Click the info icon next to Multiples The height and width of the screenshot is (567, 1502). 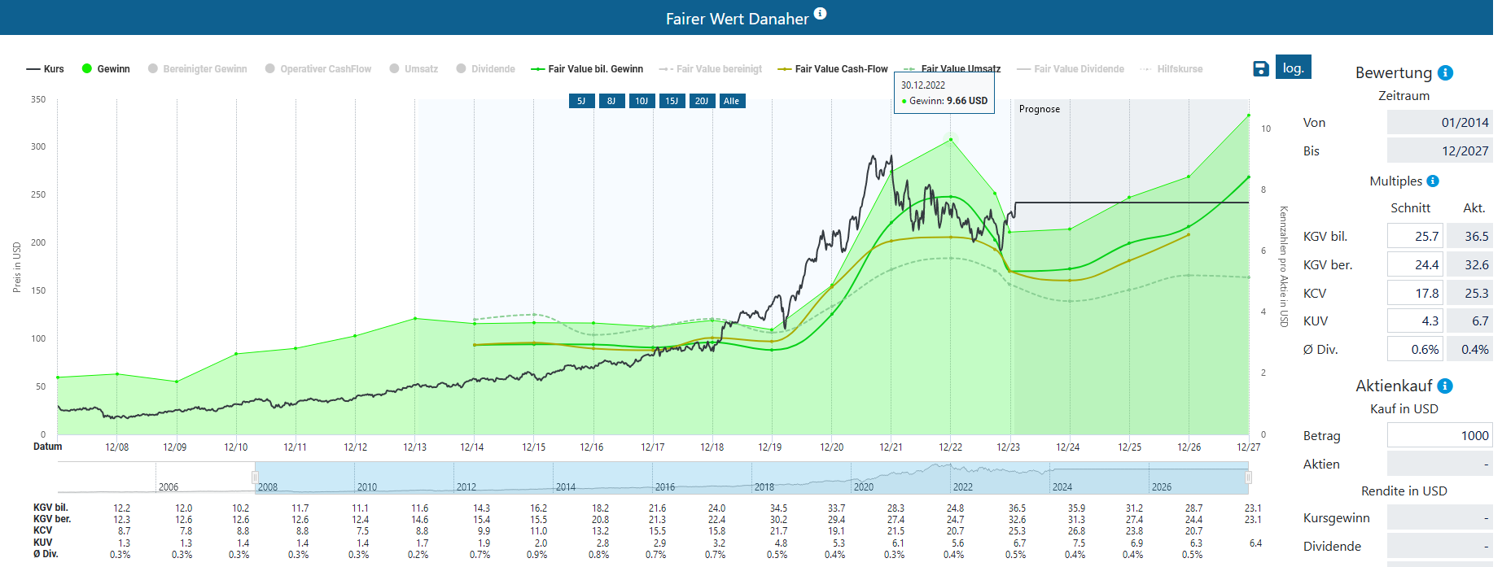[x=1433, y=181]
